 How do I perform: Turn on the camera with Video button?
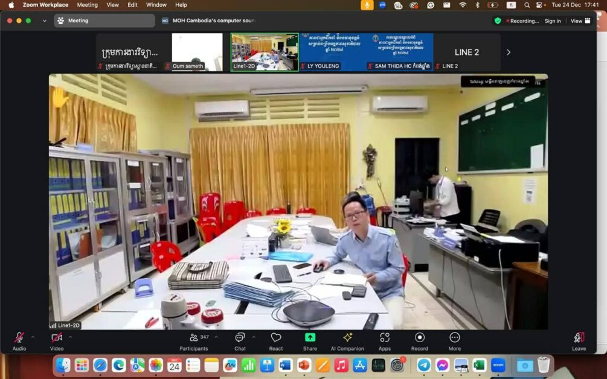point(57,339)
